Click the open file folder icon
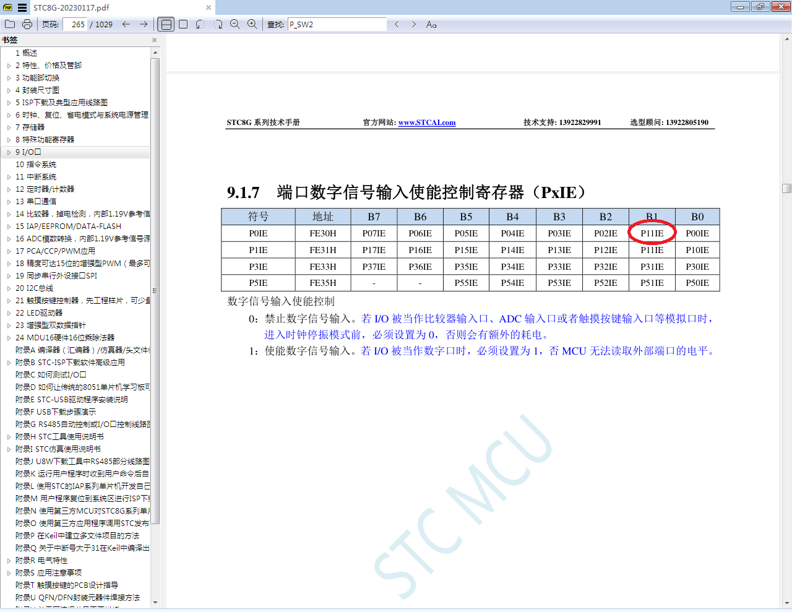 click(10, 24)
